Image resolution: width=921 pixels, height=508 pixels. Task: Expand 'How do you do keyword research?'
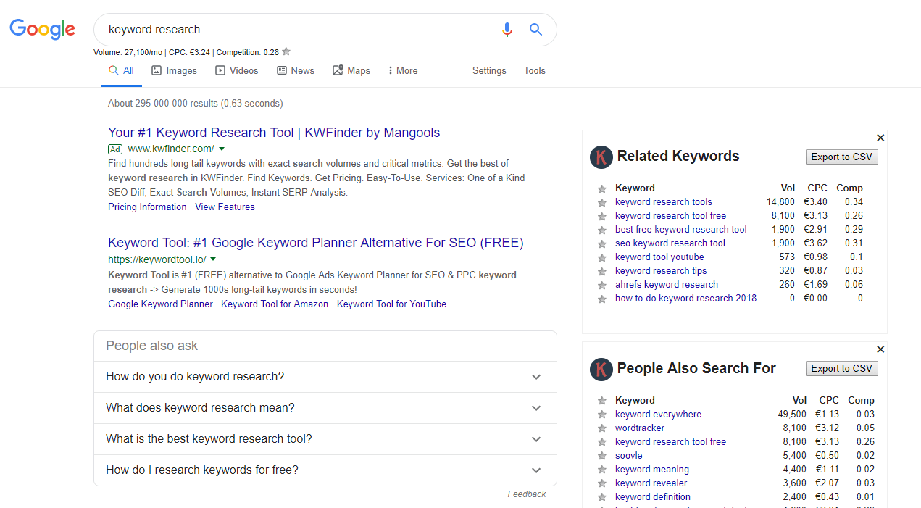[325, 377]
